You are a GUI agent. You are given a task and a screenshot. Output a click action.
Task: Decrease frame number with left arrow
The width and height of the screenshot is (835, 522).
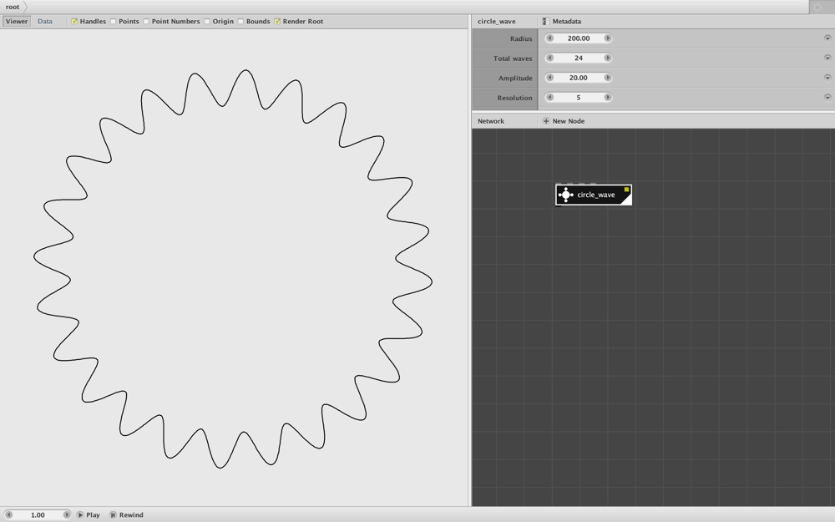pos(9,514)
